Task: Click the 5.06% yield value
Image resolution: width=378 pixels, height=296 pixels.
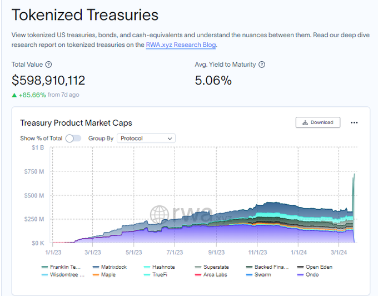Action: click(x=213, y=80)
